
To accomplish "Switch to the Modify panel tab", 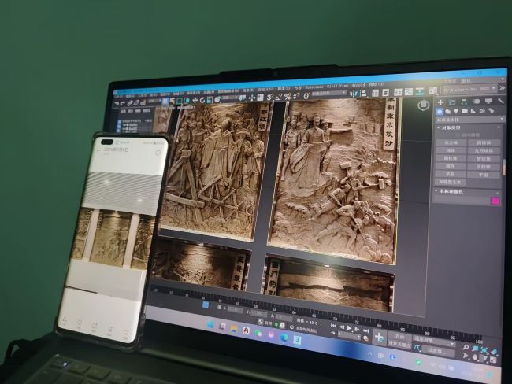I will click(x=451, y=101).
